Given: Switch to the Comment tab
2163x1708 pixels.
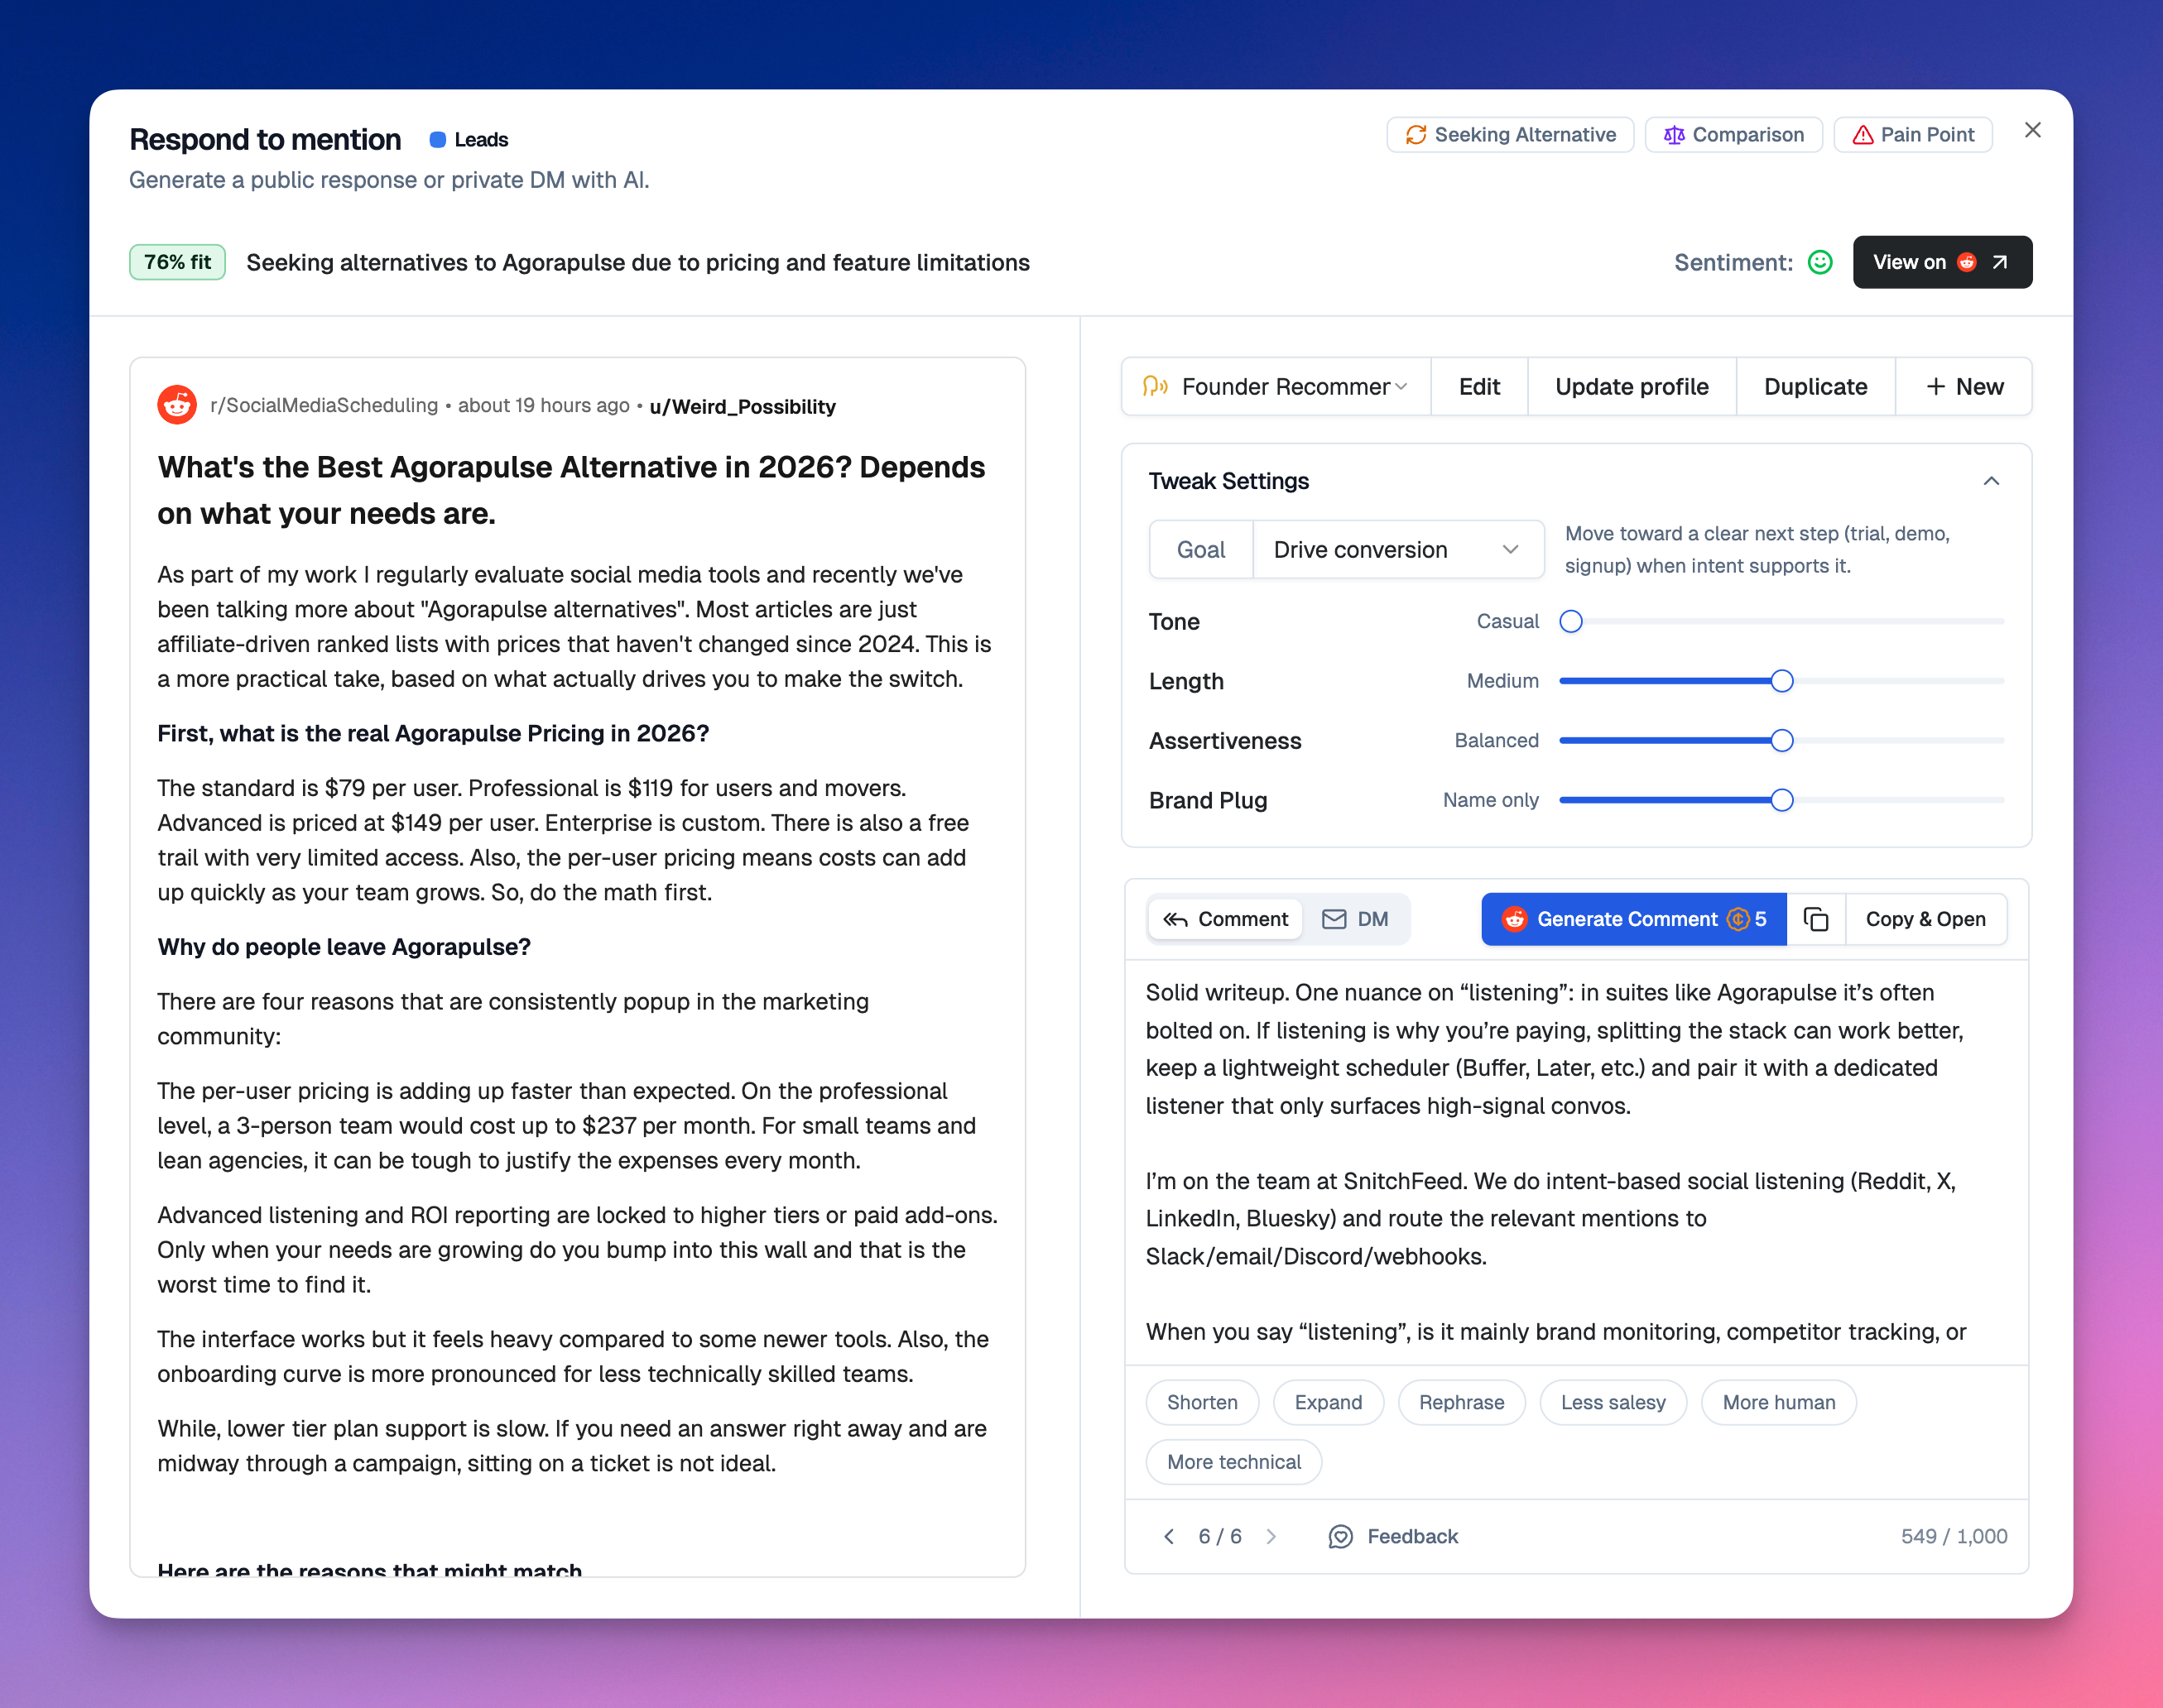Looking at the screenshot, I should (1226, 919).
